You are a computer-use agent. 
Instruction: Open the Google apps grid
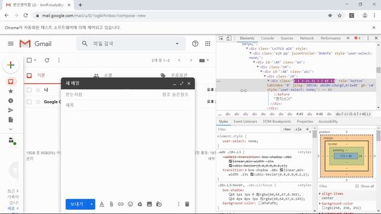208,43
